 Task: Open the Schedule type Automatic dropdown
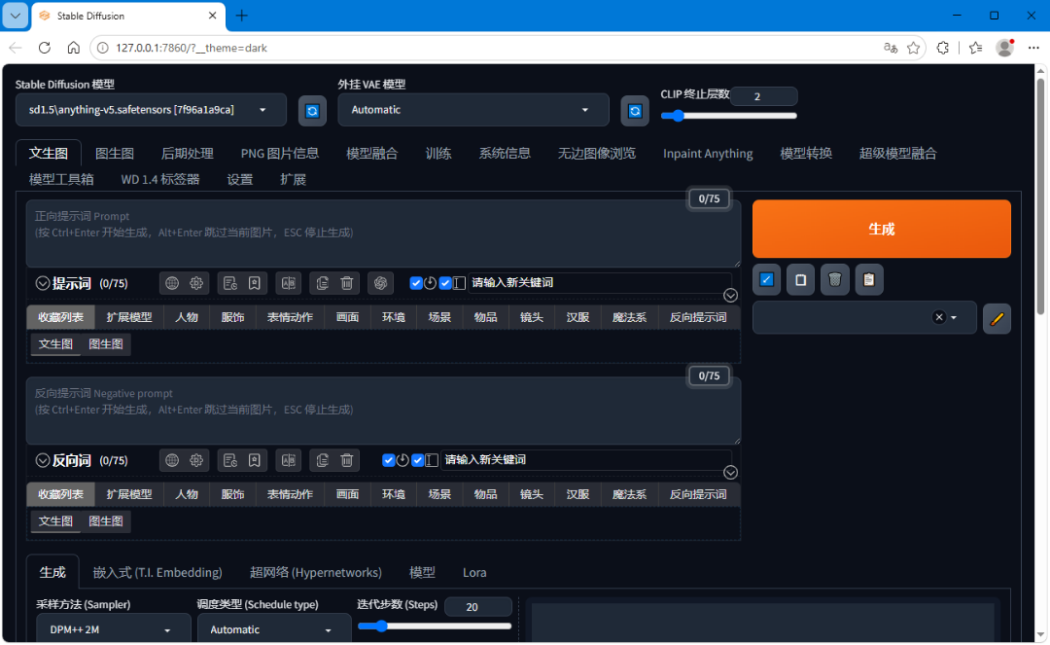[x=274, y=629]
